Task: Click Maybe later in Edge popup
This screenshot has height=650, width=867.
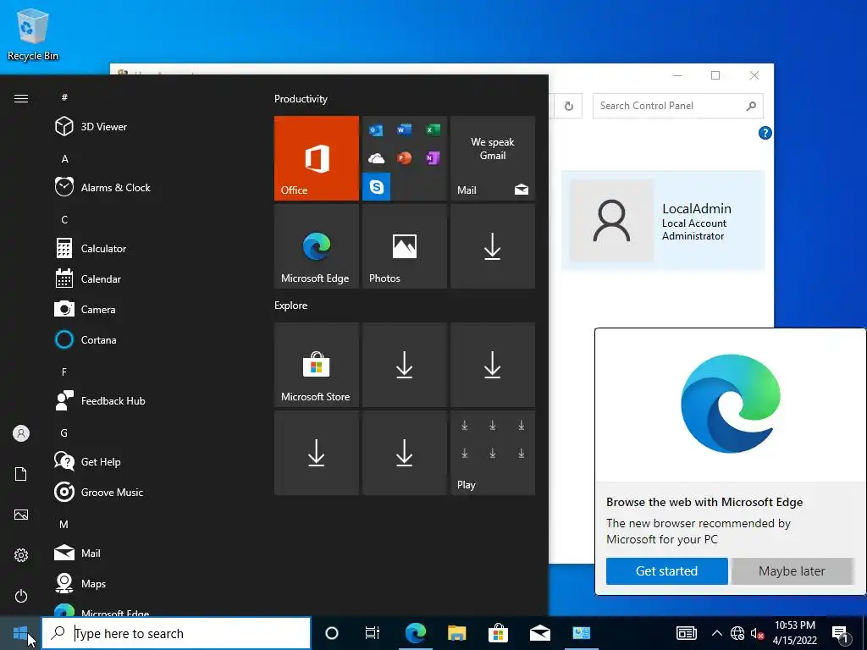Action: (x=792, y=571)
